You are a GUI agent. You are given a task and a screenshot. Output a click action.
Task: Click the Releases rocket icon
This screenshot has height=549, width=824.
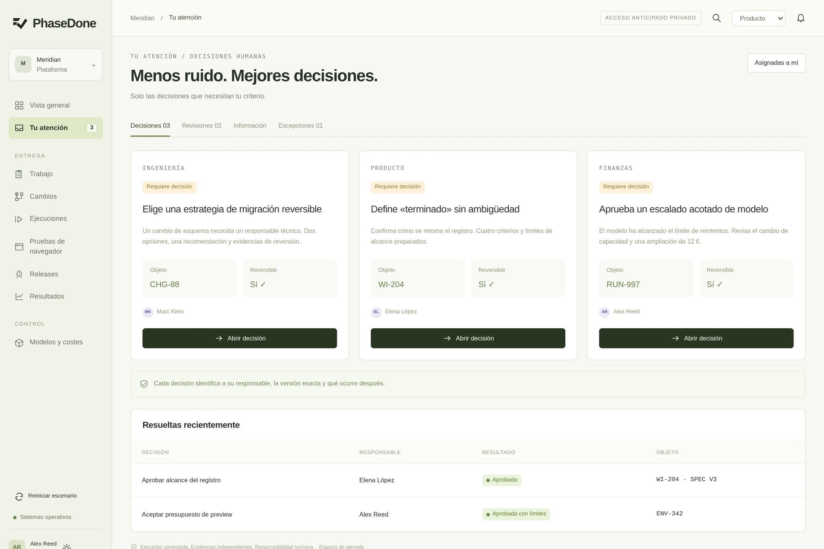click(x=19, y=274)
